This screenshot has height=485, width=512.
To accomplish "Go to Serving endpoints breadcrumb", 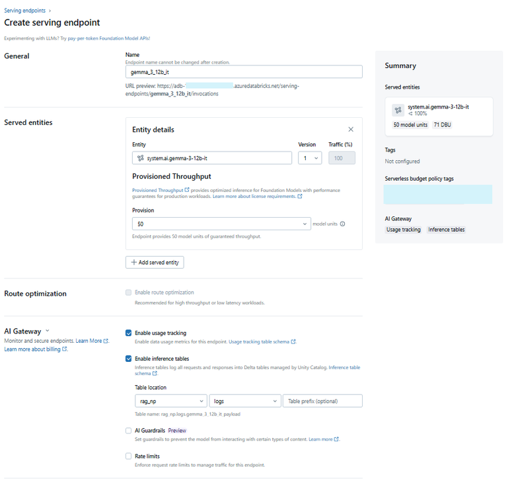I will [x=25, y=11].
